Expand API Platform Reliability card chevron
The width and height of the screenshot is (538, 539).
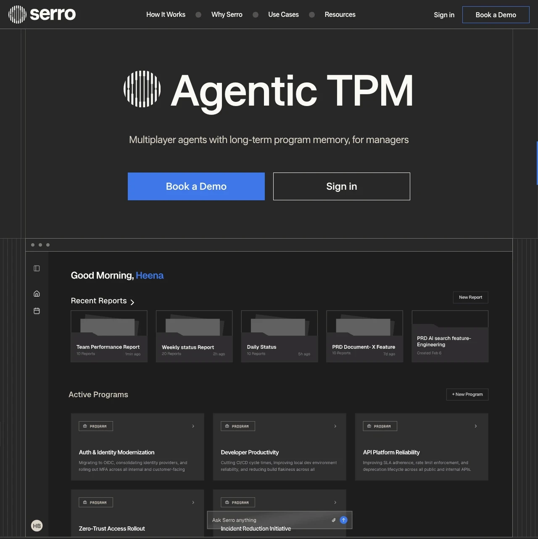476,426
